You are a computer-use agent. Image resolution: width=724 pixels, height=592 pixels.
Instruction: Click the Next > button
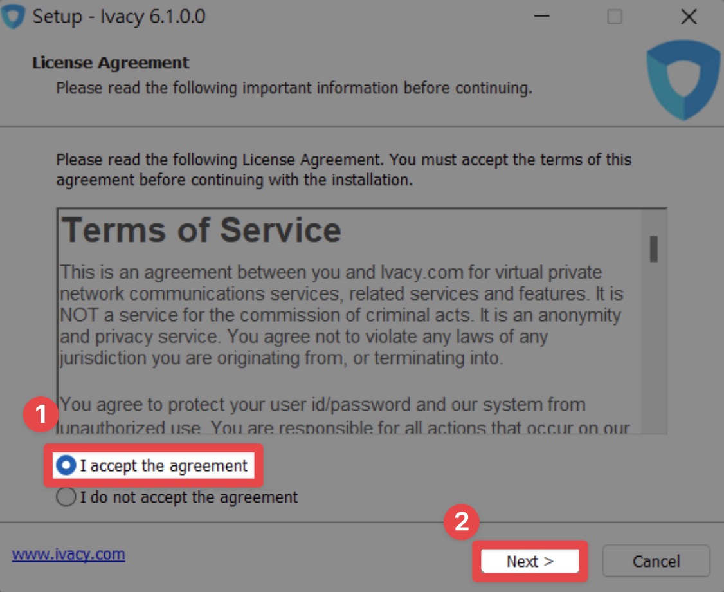[530, 561]
